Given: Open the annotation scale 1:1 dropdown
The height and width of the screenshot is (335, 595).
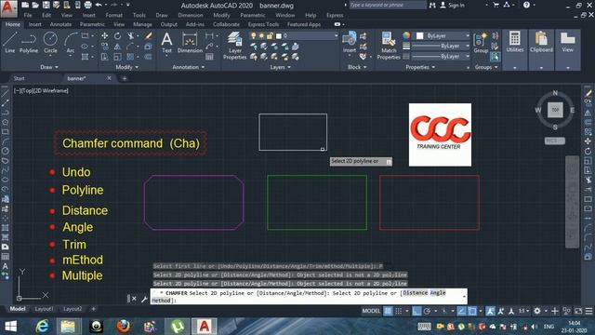Looking at the screenshot, I should (523, 311).
